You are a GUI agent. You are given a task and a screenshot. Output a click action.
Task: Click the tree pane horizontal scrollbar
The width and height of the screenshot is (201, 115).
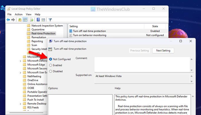tap(26, 113)
